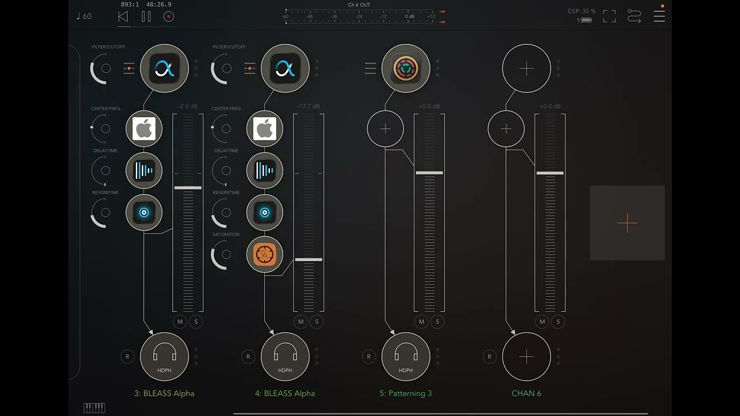Image resolution: width=740 pixels, height=416 pixels.
Task: Open channel 4 instrument dots menu
Action: coord(317,68)
